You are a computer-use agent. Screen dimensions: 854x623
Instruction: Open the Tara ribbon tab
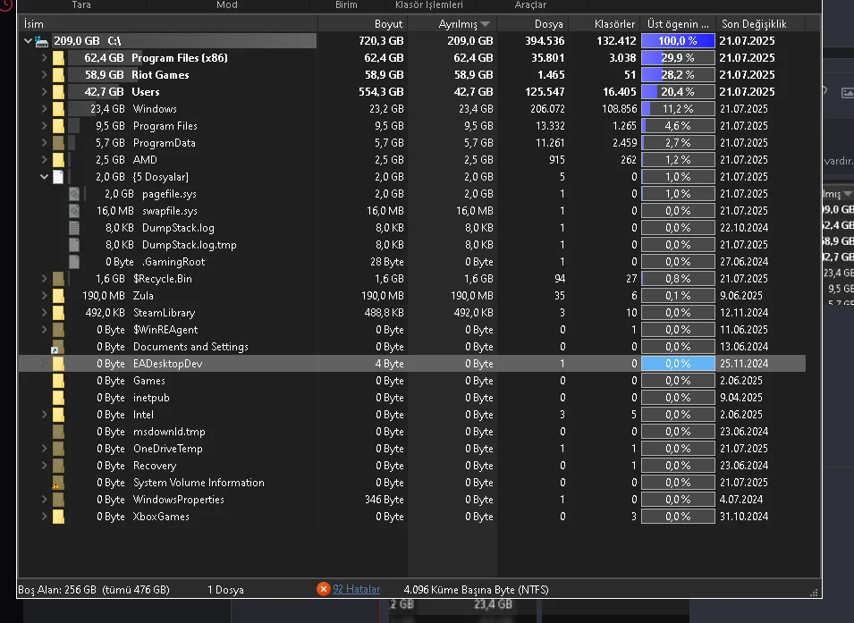pos(81,4)
